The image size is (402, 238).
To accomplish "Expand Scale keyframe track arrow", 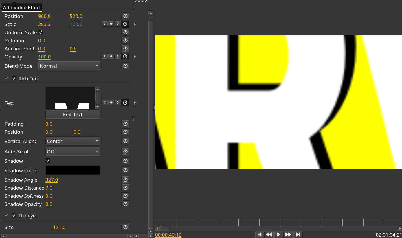I will click(x=135, y=24).
